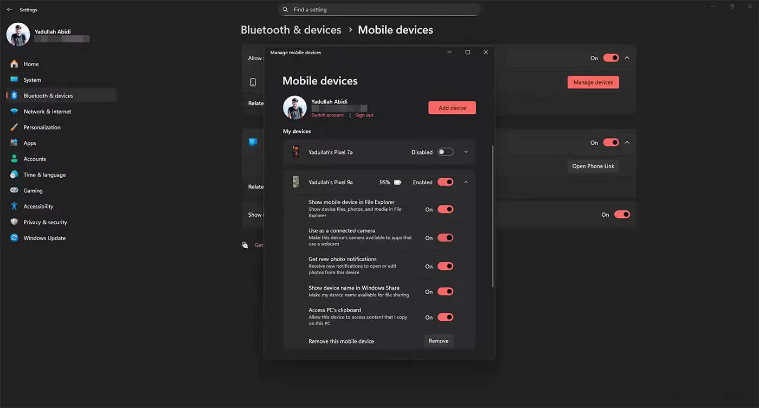Disable Access PC's clipboard
The width and height of the screenshot is (759, 408).
445,317
